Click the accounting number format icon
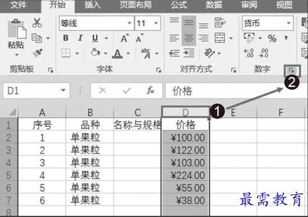308x217 pixels. 250,38
